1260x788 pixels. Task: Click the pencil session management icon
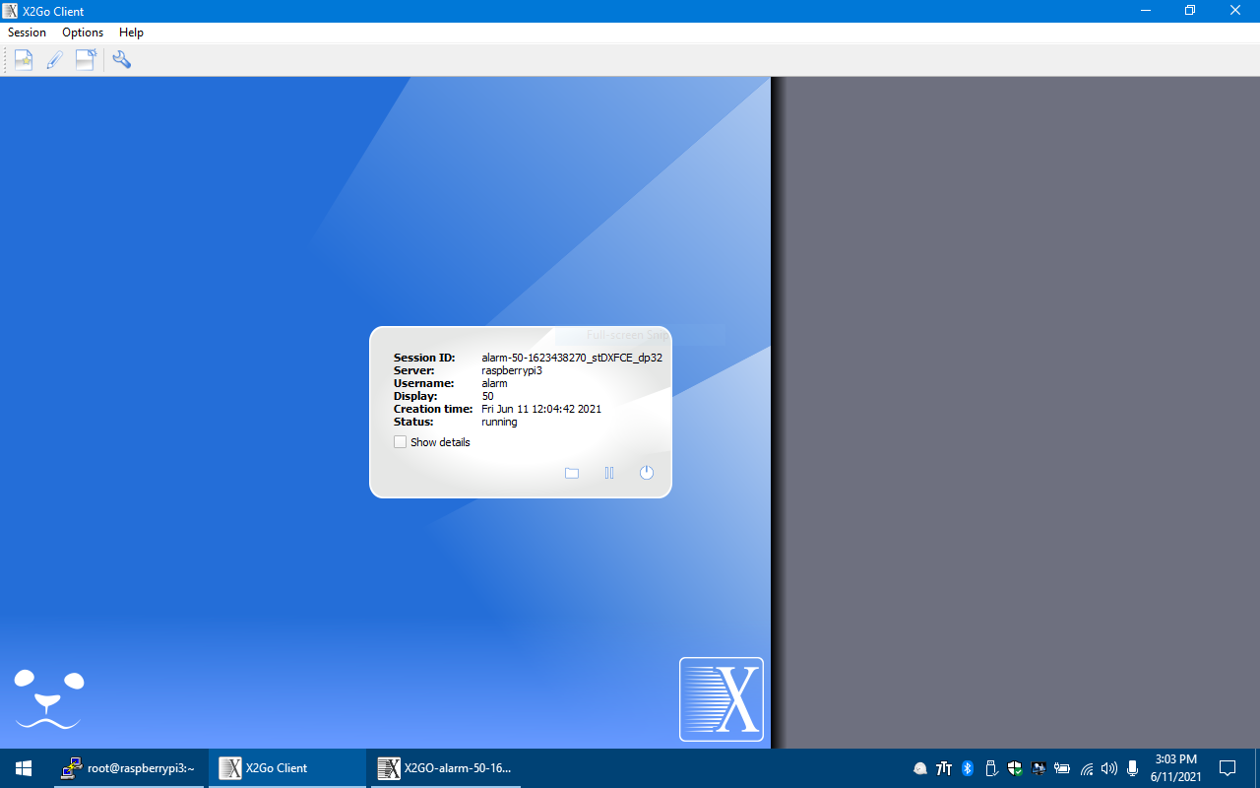(x=54, y=60)
